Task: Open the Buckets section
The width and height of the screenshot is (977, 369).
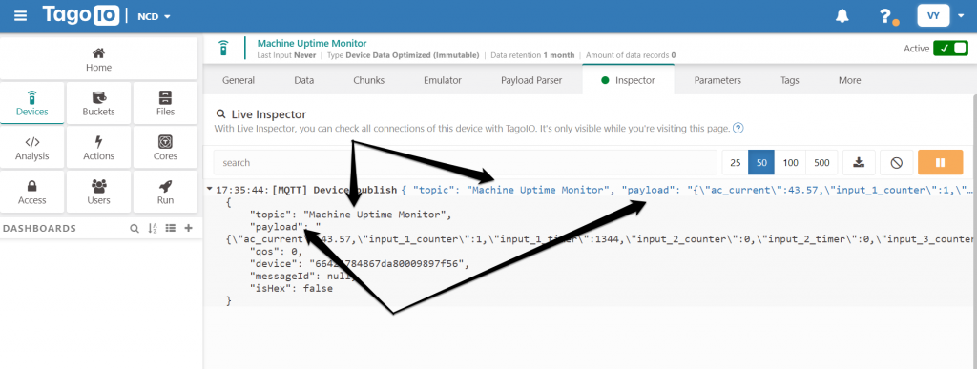Action: point(98,103)
